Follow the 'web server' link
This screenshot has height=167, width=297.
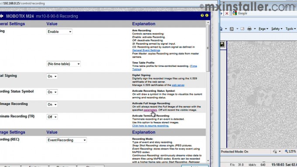178,85
